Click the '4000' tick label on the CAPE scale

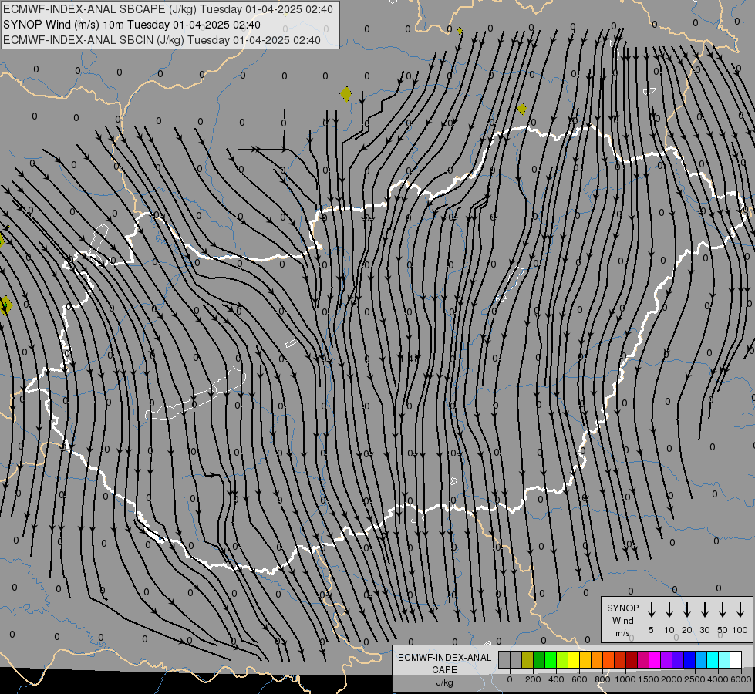(x=718, y=679)
